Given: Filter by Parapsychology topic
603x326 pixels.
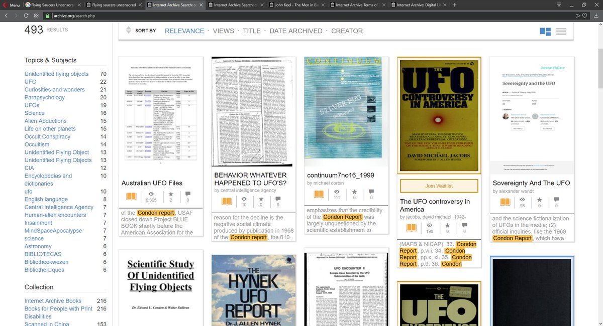Looking at the screenshot, I should coord(45,97).
